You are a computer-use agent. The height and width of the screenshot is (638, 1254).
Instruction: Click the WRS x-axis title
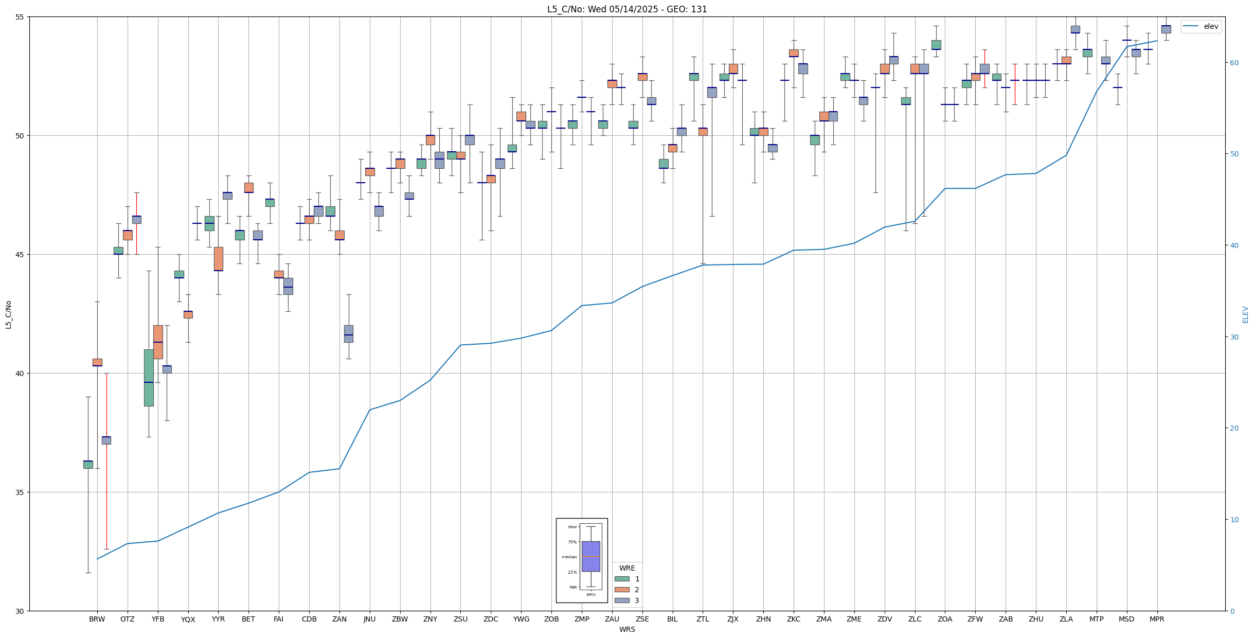tap(626, 629)
